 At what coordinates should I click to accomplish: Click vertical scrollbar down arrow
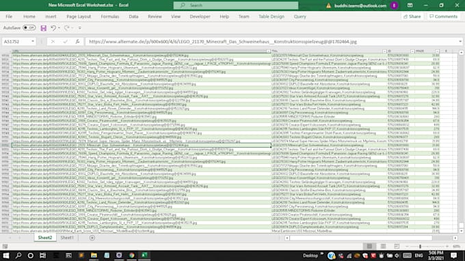(x=461, y=231)
